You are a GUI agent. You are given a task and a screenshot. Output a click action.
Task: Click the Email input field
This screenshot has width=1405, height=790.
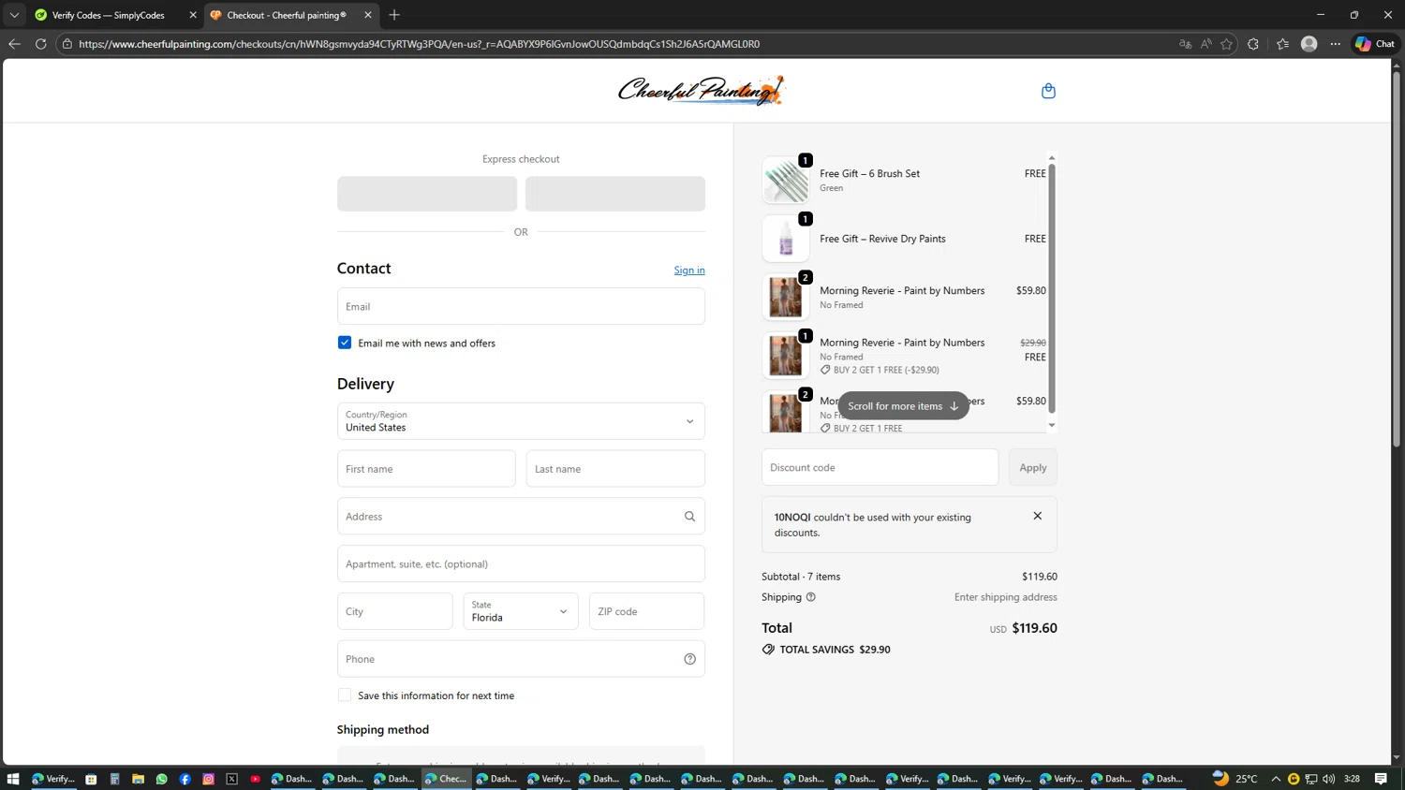coord(521,306)
